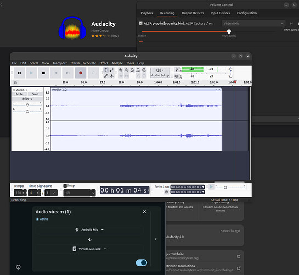The height and width of the screenshot is (275, 299).
Task: Click the record meter microphone icon
Action: 177,69
